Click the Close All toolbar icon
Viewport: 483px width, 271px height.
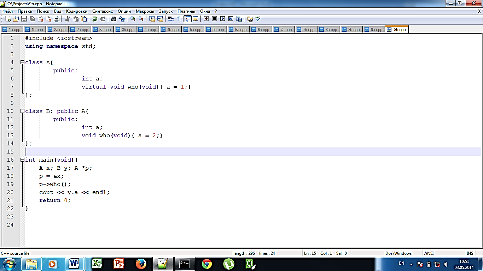[48, 19]
